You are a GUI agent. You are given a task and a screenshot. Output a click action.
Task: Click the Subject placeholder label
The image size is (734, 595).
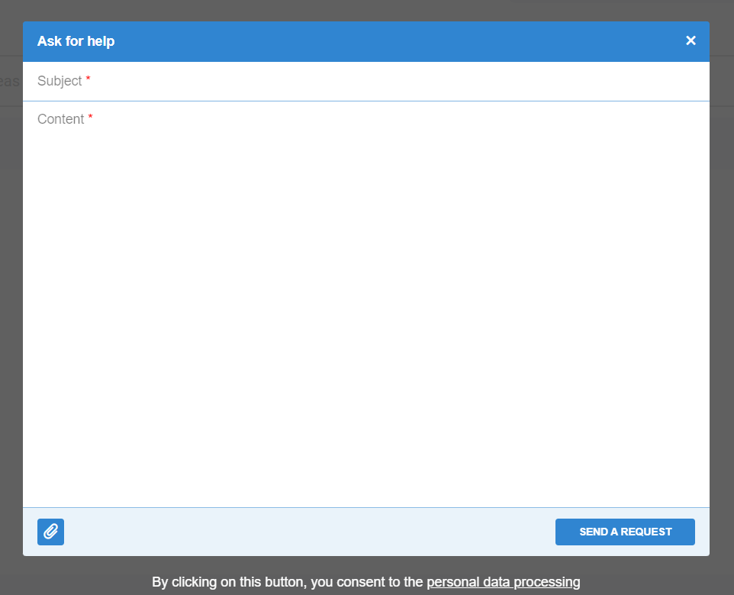coord(60,81)
